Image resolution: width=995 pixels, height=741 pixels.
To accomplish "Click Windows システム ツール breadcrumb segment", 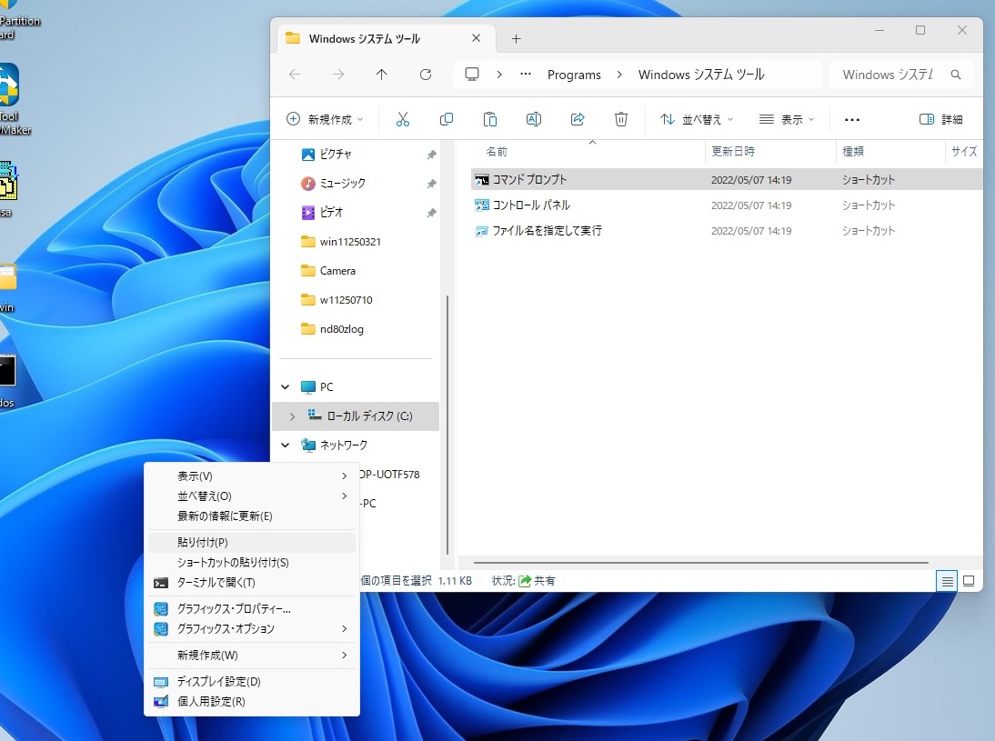I will (701, 75).
